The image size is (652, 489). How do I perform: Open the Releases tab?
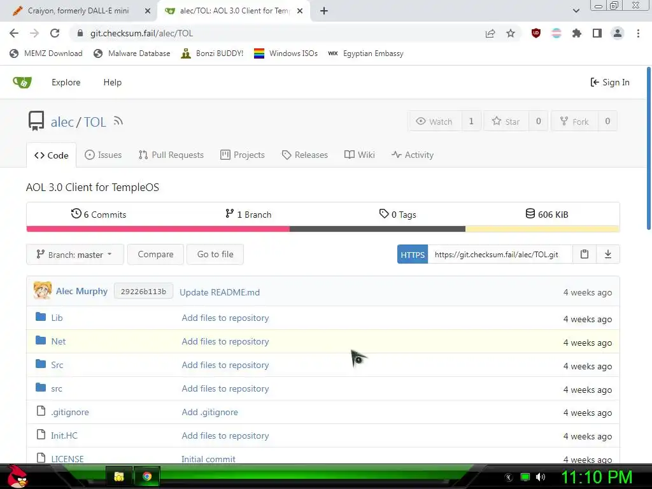pyautogui.click(x=305, y=155)
